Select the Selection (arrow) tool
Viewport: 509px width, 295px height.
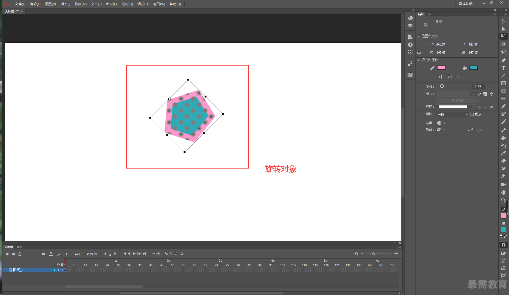(504, 21)
